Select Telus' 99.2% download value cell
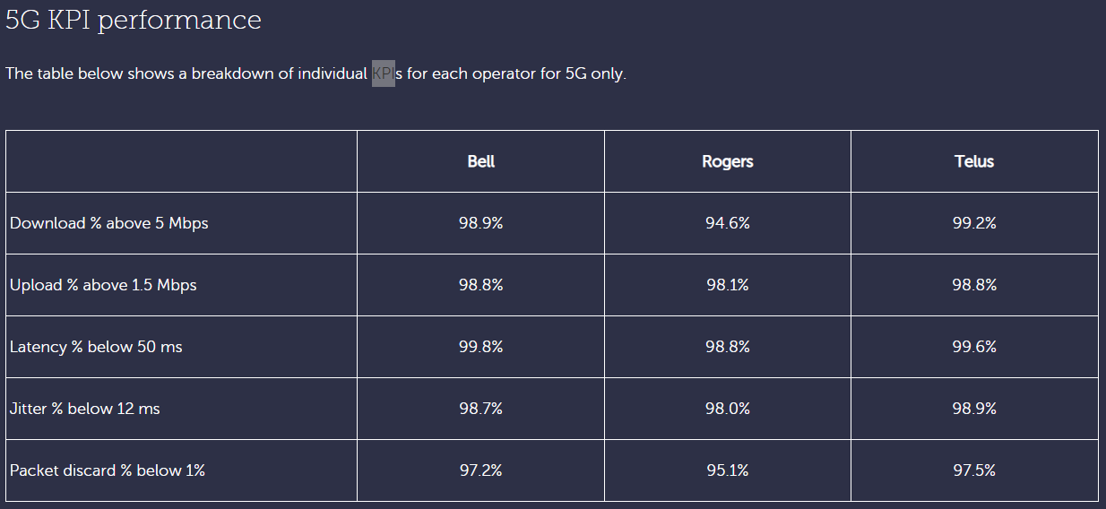This screenshot has width=1106, height=509. tap(974, 223)
